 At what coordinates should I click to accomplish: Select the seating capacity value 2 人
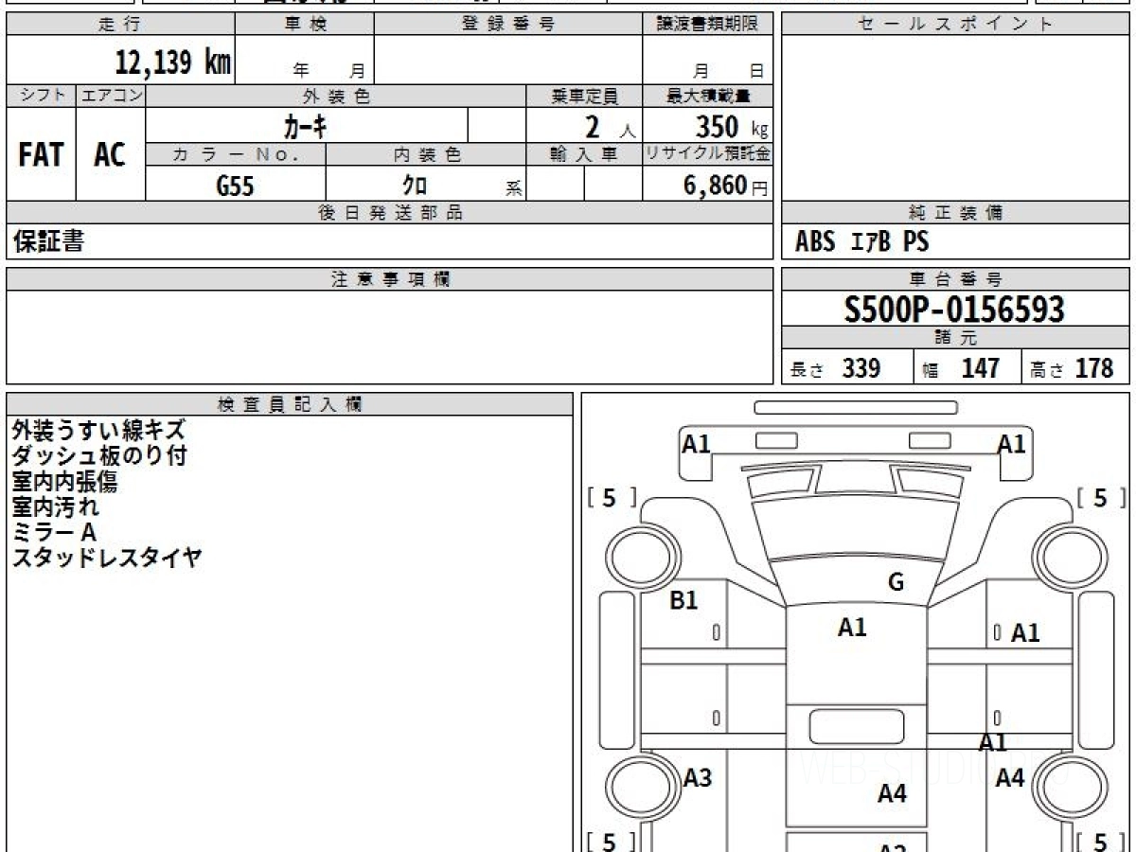click(x=609, y=127)
